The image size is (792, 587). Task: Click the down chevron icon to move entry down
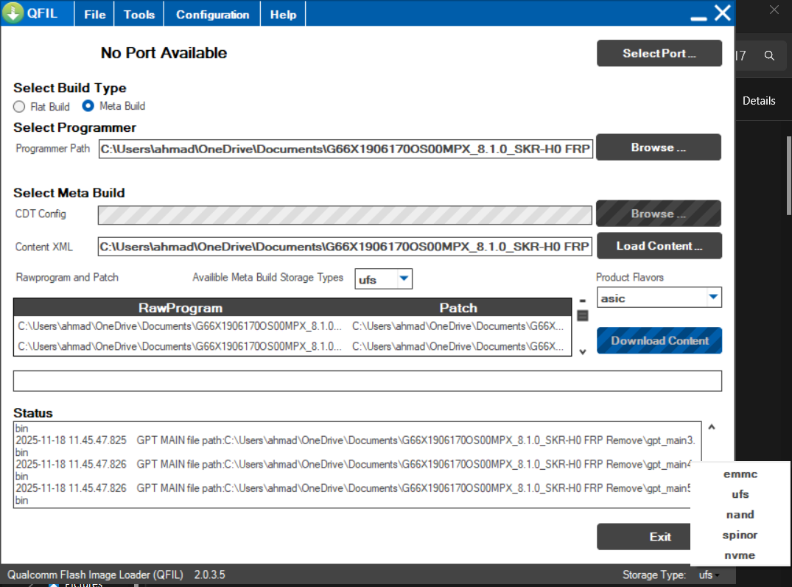point(582,352)
